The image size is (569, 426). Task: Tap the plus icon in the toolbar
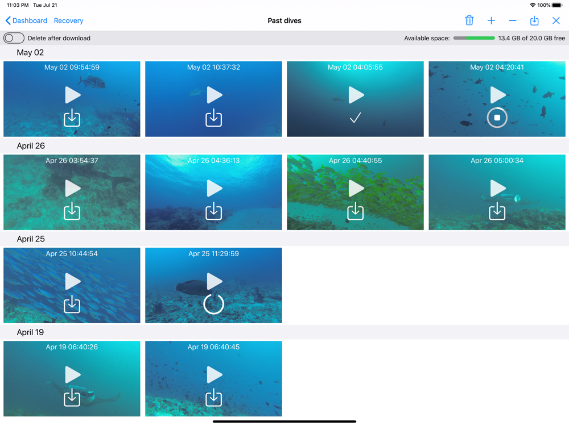[x=491, y=20]
